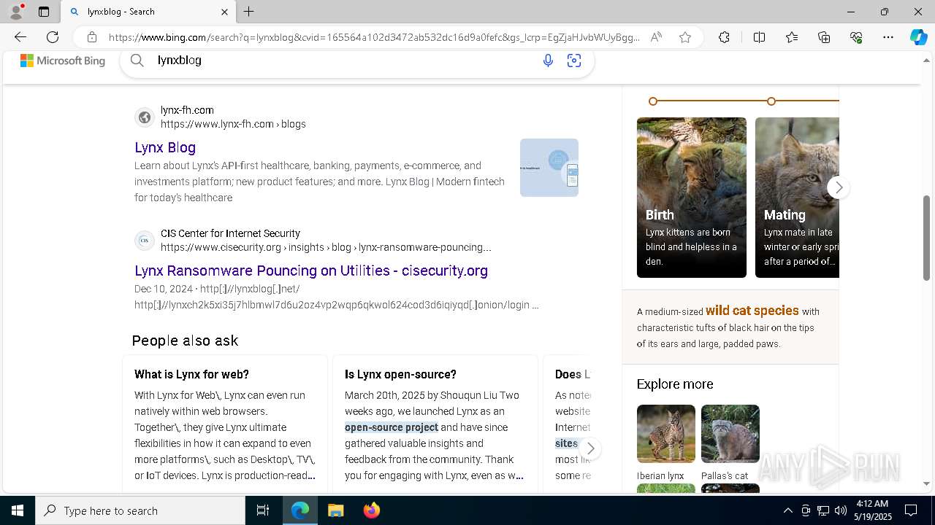Select the second timeline marker dot

(771, 101)
